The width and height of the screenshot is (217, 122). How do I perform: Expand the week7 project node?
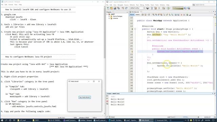[x=107, y=14]
